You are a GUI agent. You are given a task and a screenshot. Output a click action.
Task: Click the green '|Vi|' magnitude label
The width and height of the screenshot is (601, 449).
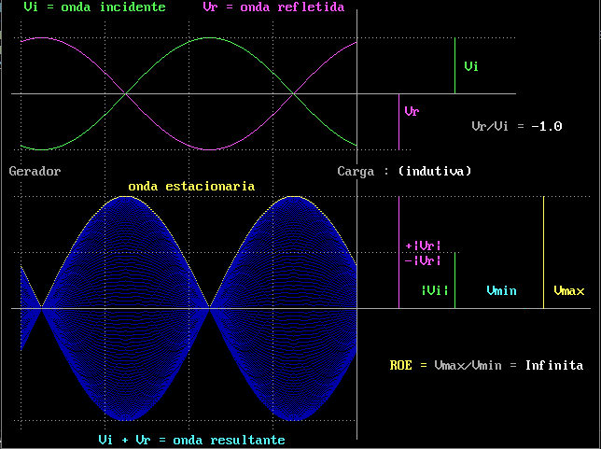435,290
